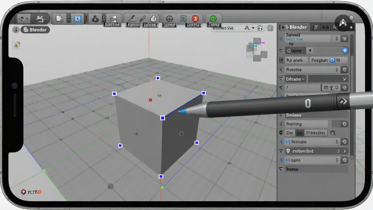Toggle the square checkbox left of Ra anel
The width and height of the screenshot is (373, 210).
point(282,60)
